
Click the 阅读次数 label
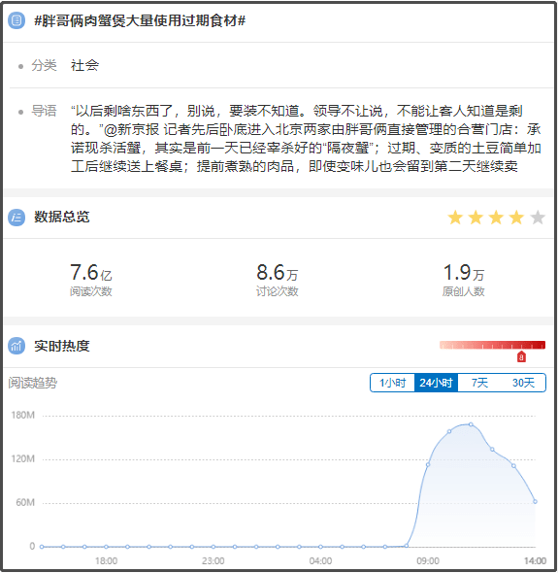tap(91, 291)
